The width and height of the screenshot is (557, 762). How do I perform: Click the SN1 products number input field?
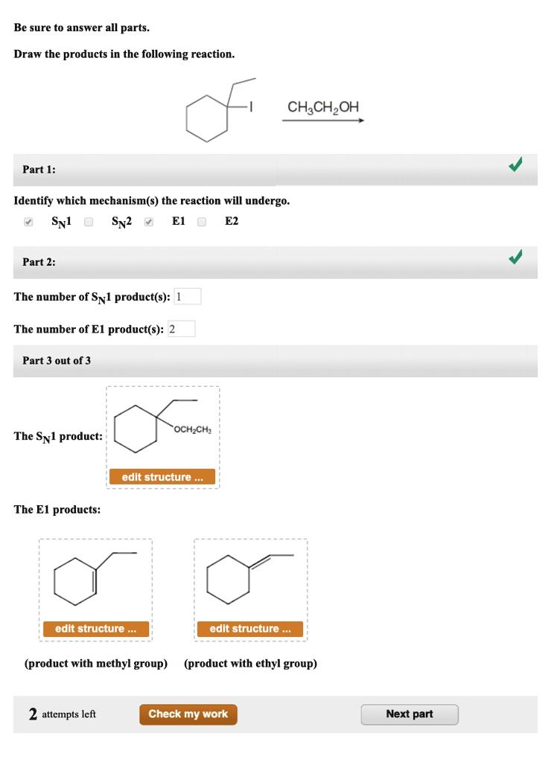(x=188, y=295)
